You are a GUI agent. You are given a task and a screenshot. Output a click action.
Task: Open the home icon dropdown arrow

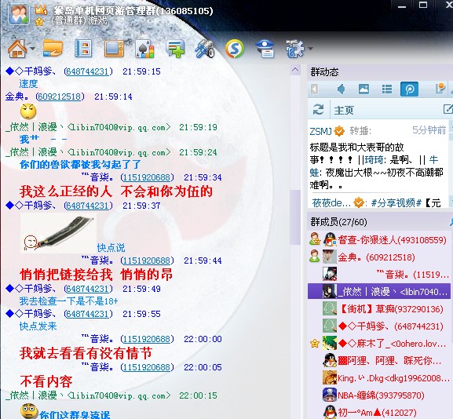click(33, 49)
